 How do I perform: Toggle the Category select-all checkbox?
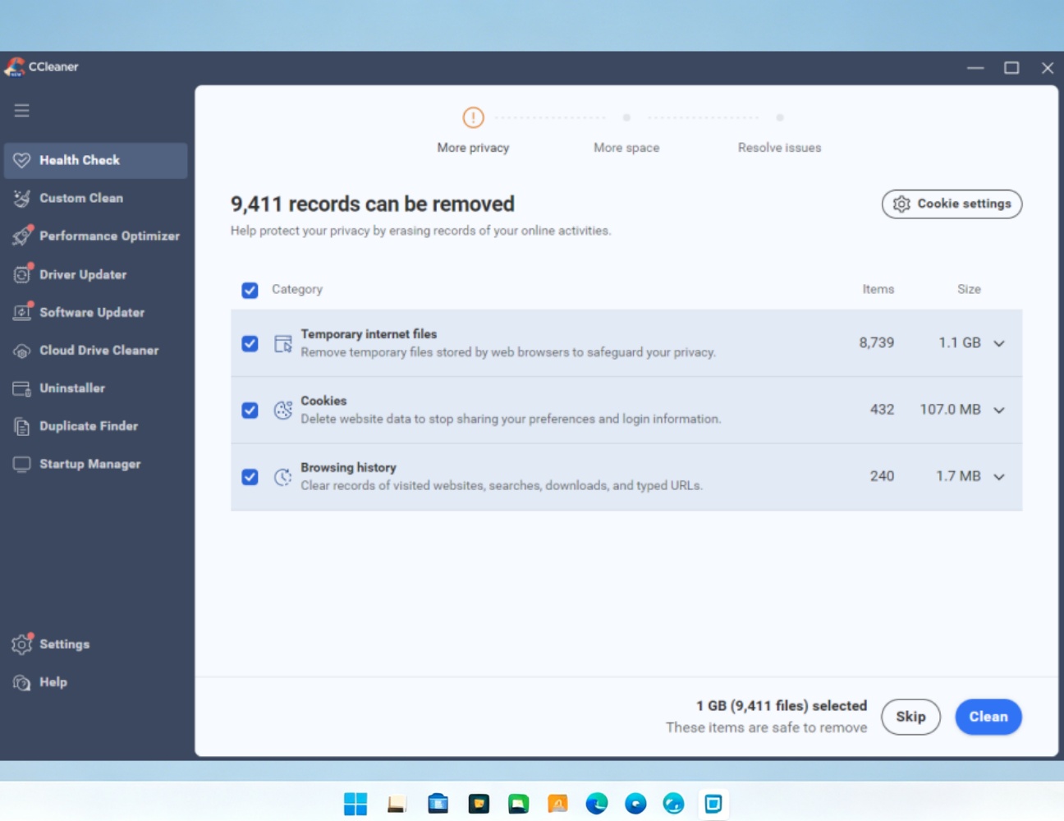tap(250, 290)
